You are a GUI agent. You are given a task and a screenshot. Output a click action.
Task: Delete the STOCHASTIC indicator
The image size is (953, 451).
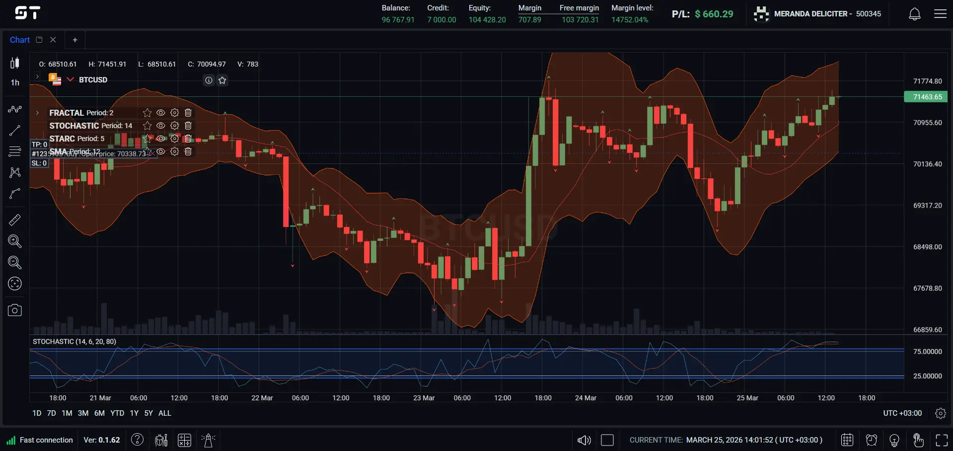[x=188, y=126]
